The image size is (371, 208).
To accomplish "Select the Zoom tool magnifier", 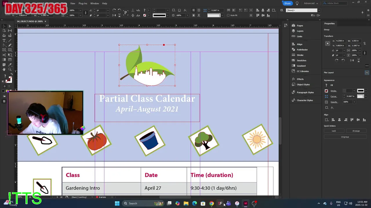I will 10,70.
